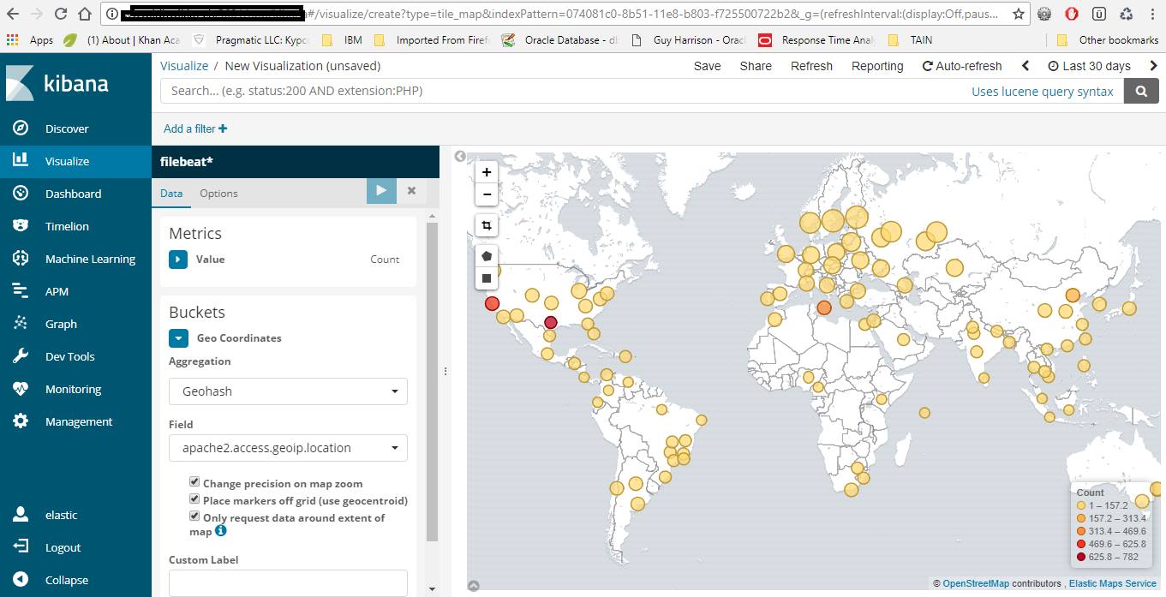Open the elastic user profile icon
This screenshot has width=1166, height=597.
(x=21, y=515)
